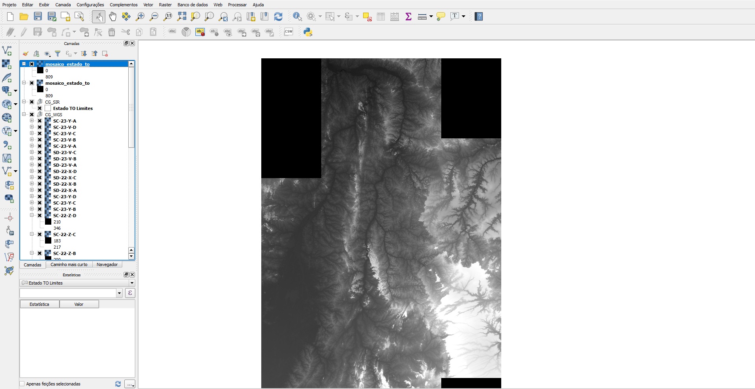Click the ellipsis options button
The image size is (755, 389).
tap(130, 384)
